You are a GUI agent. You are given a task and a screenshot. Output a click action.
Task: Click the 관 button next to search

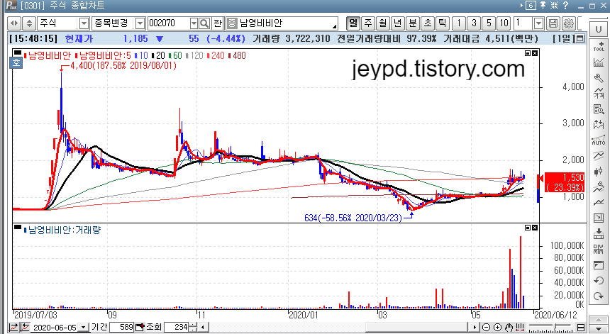[x=218, y=23]
